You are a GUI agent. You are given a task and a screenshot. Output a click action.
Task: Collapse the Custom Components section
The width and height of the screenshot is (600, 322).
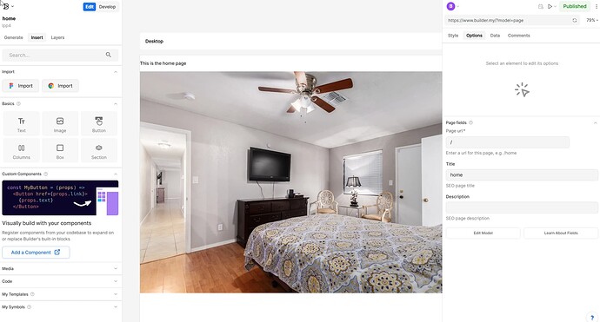click(x=116, y=174)
